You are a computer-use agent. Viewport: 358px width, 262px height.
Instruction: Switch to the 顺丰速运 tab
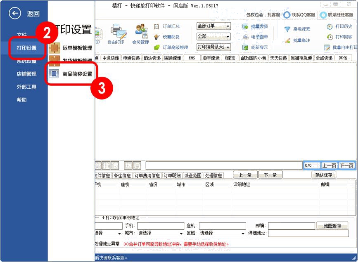coord(211,58)
